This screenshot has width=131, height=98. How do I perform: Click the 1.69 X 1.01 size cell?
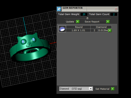pos(78,30)
